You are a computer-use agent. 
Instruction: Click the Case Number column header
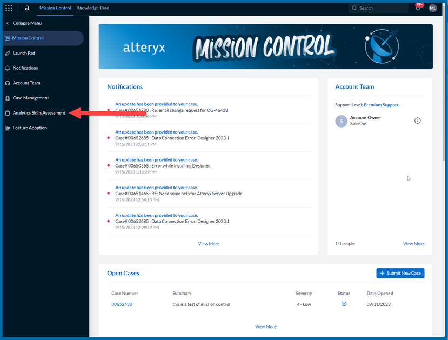click(125, 294)
